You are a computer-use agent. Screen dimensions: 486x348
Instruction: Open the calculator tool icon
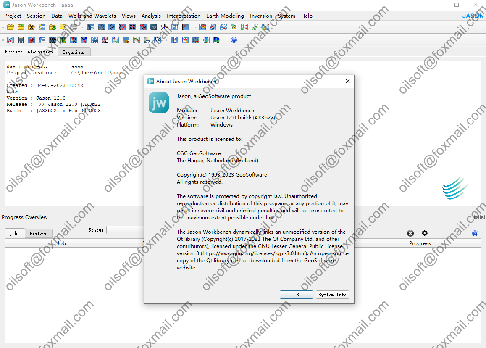point(21,40)
